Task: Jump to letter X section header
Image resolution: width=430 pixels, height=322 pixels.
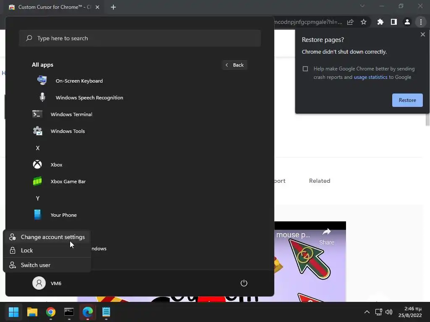Action: coord(37,148)
